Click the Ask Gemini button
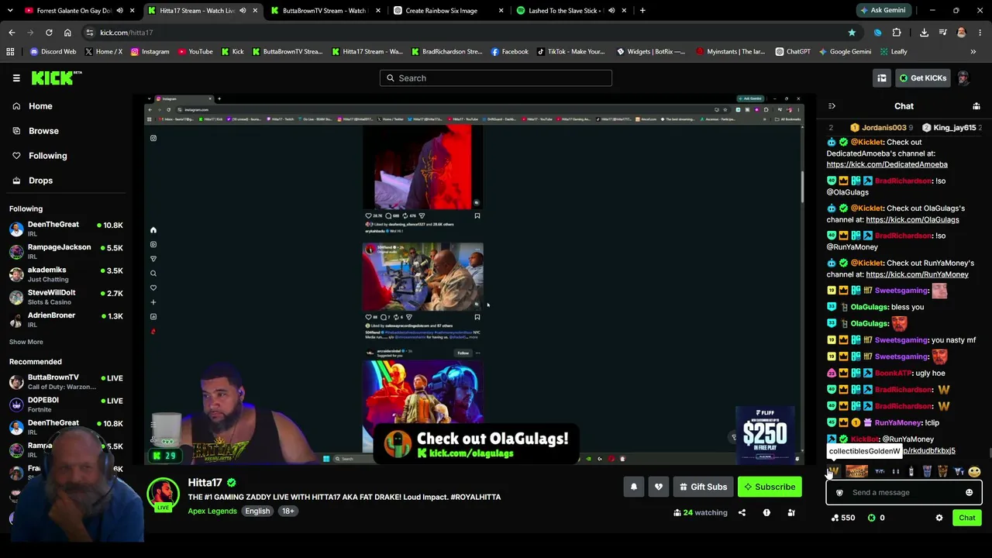The height and width of the screenshot is (558, 992). 883,10
